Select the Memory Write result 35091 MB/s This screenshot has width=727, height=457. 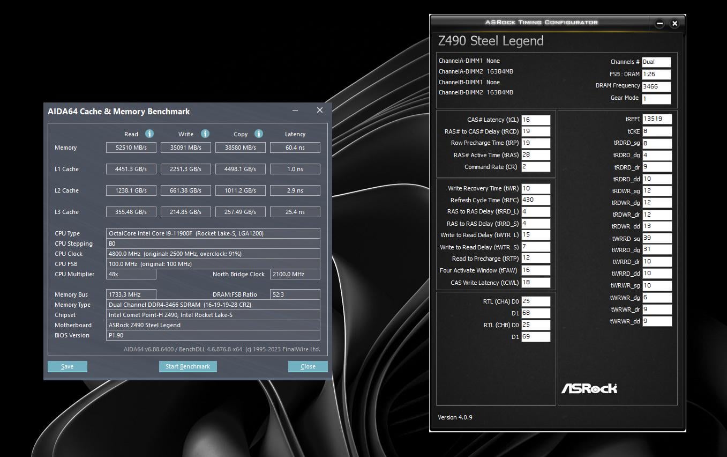coord(186,148)
